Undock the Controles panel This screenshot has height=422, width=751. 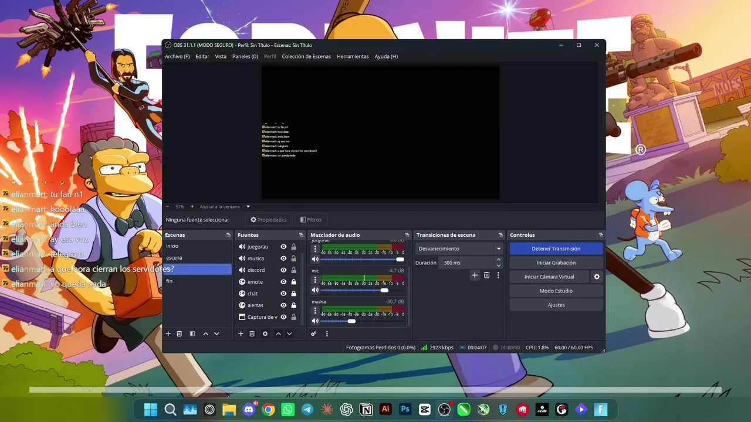[601, 235]
